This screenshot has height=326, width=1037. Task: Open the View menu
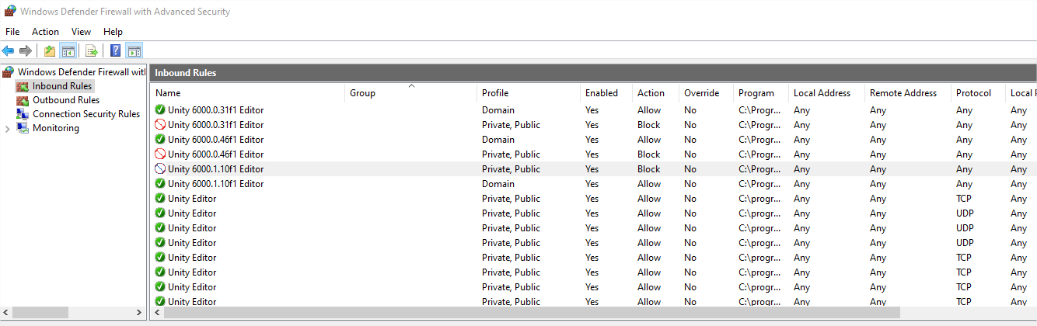coord(81,32)
